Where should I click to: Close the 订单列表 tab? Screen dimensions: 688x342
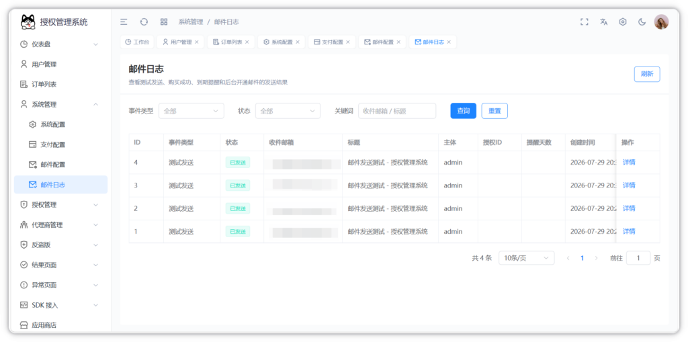[247, 42]
